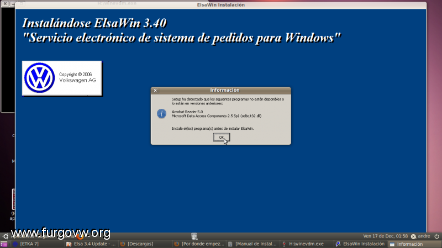Click the trash icon in the panel
The image size is (442, 248).
point(194,236)
